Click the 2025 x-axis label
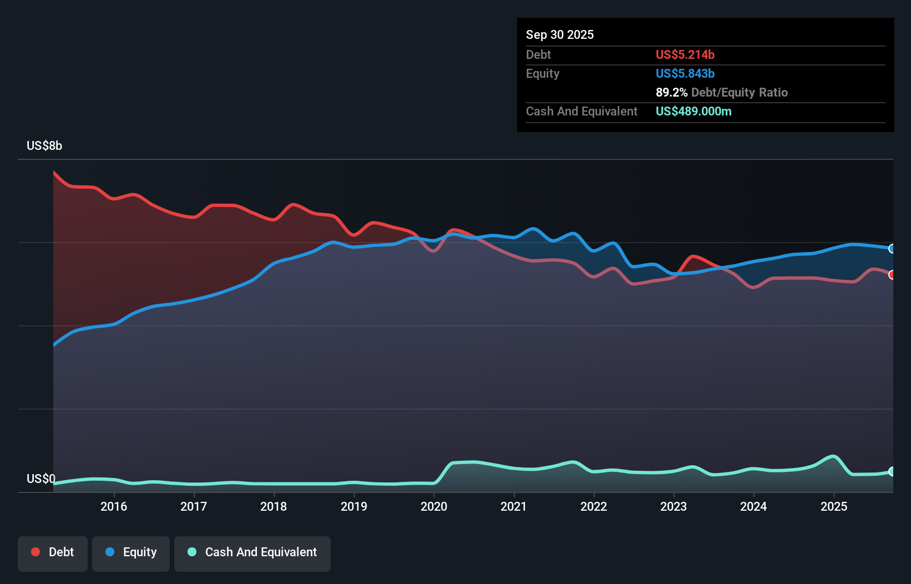This screenshot has height=584, width=911. click(834, 506)
